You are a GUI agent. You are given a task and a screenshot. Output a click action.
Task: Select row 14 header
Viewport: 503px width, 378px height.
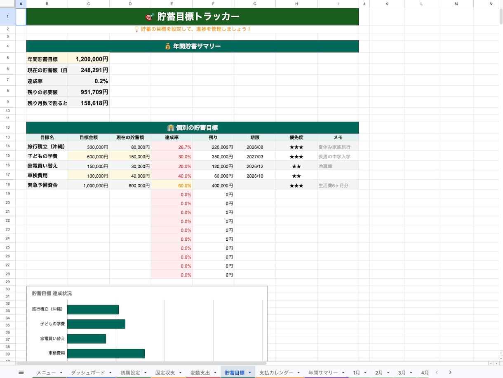pyautogui.click(x=8, y=146)
